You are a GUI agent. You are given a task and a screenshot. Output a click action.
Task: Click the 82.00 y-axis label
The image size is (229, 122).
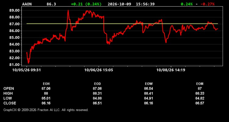14,58
